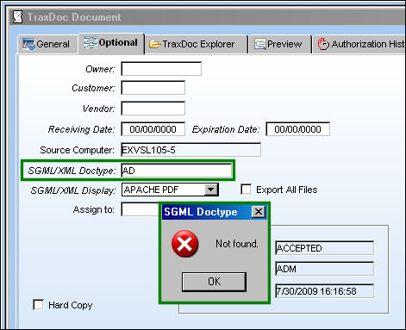The width and height of the screenshot is (406, 330).
Task: Click the SGML/XML Display label
Action: click(x=73, y=190)
